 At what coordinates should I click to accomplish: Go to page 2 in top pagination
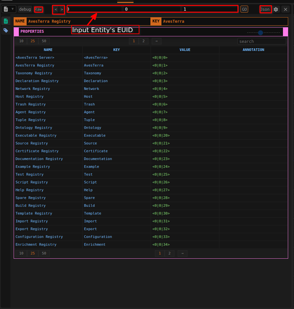point(144,41)
